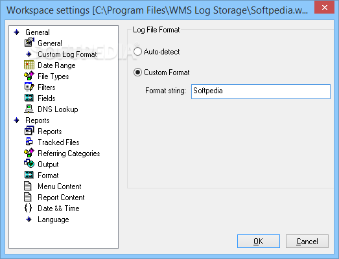Collapse the top-level Reports tree node
The image size is (339, 259).
pyautogui.click(x=17, y=120)
